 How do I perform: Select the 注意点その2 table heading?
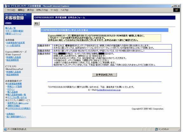pyautogui.click(x=44, y=51)
